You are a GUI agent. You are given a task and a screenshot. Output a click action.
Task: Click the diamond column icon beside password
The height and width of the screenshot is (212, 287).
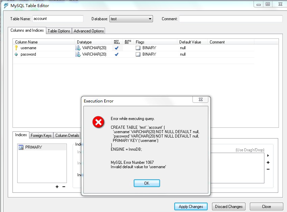coord(16,54)
